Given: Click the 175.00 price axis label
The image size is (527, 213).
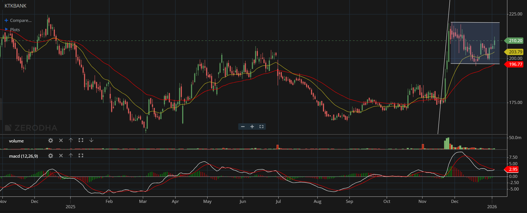Looking at the screenshot, I should [x=516, y=103].
